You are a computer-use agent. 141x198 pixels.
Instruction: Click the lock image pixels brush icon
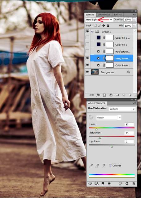pyautogui.click(x=99, y=26)
